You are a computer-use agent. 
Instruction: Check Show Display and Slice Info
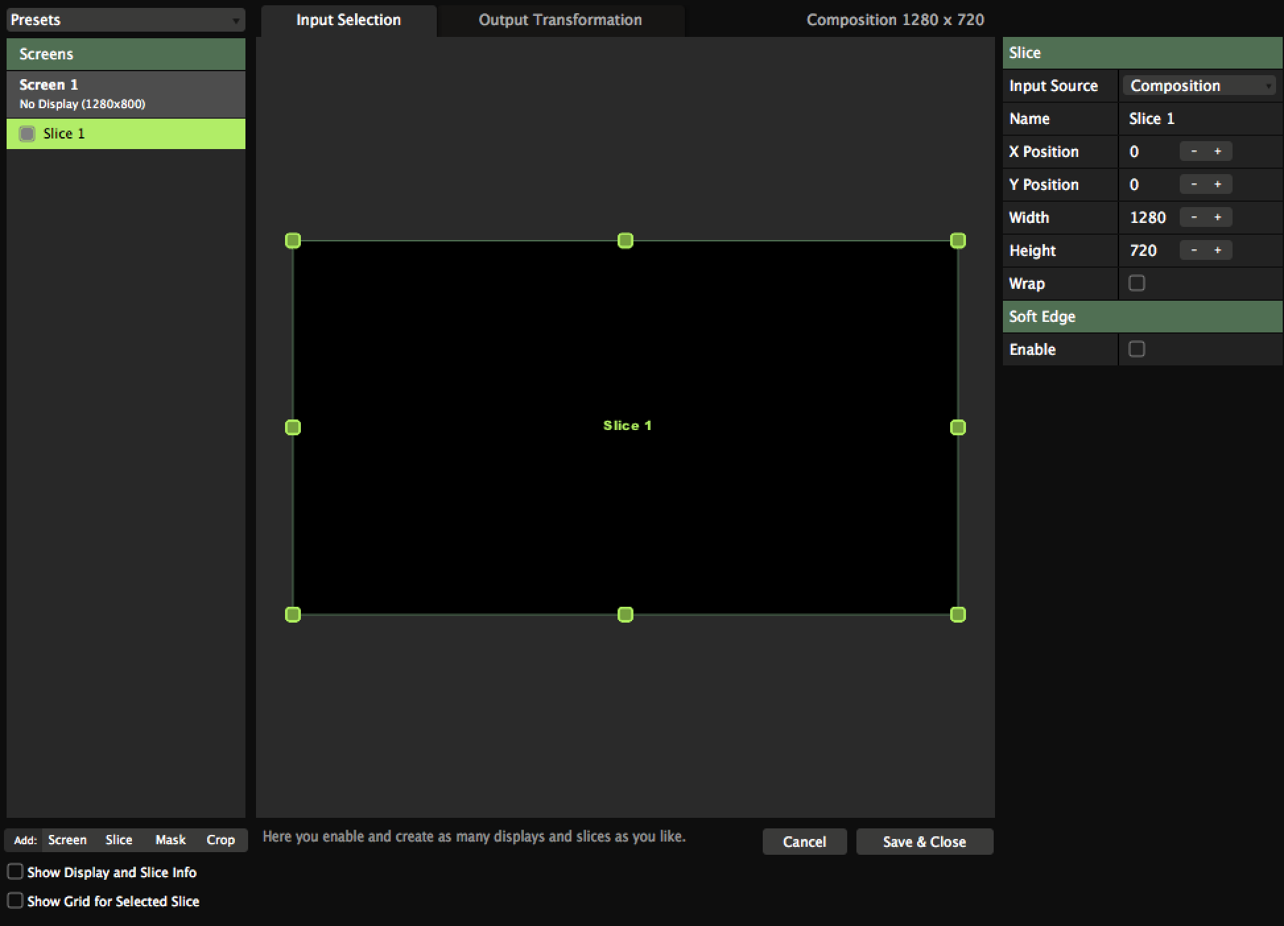click(x=15, y=872)
